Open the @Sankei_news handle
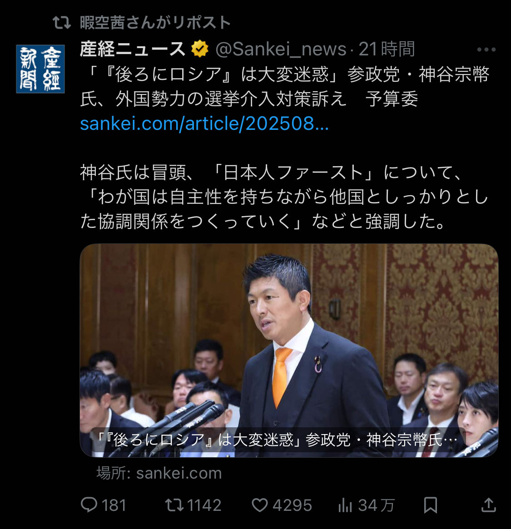This screenshot has height=529, width=511. [281, 49]
